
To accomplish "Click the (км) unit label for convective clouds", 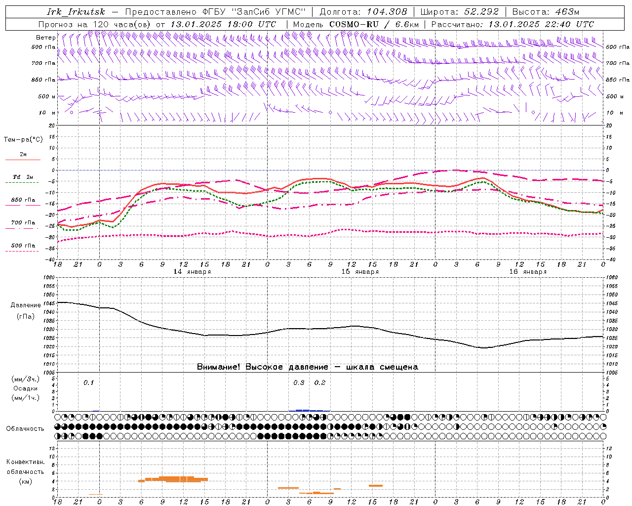I will pyautogui.click(x=26, y=481).
